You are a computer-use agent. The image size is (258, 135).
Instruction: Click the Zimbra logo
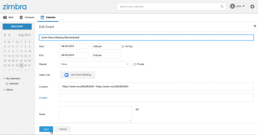pyautogui.click(x=15, y=7)
